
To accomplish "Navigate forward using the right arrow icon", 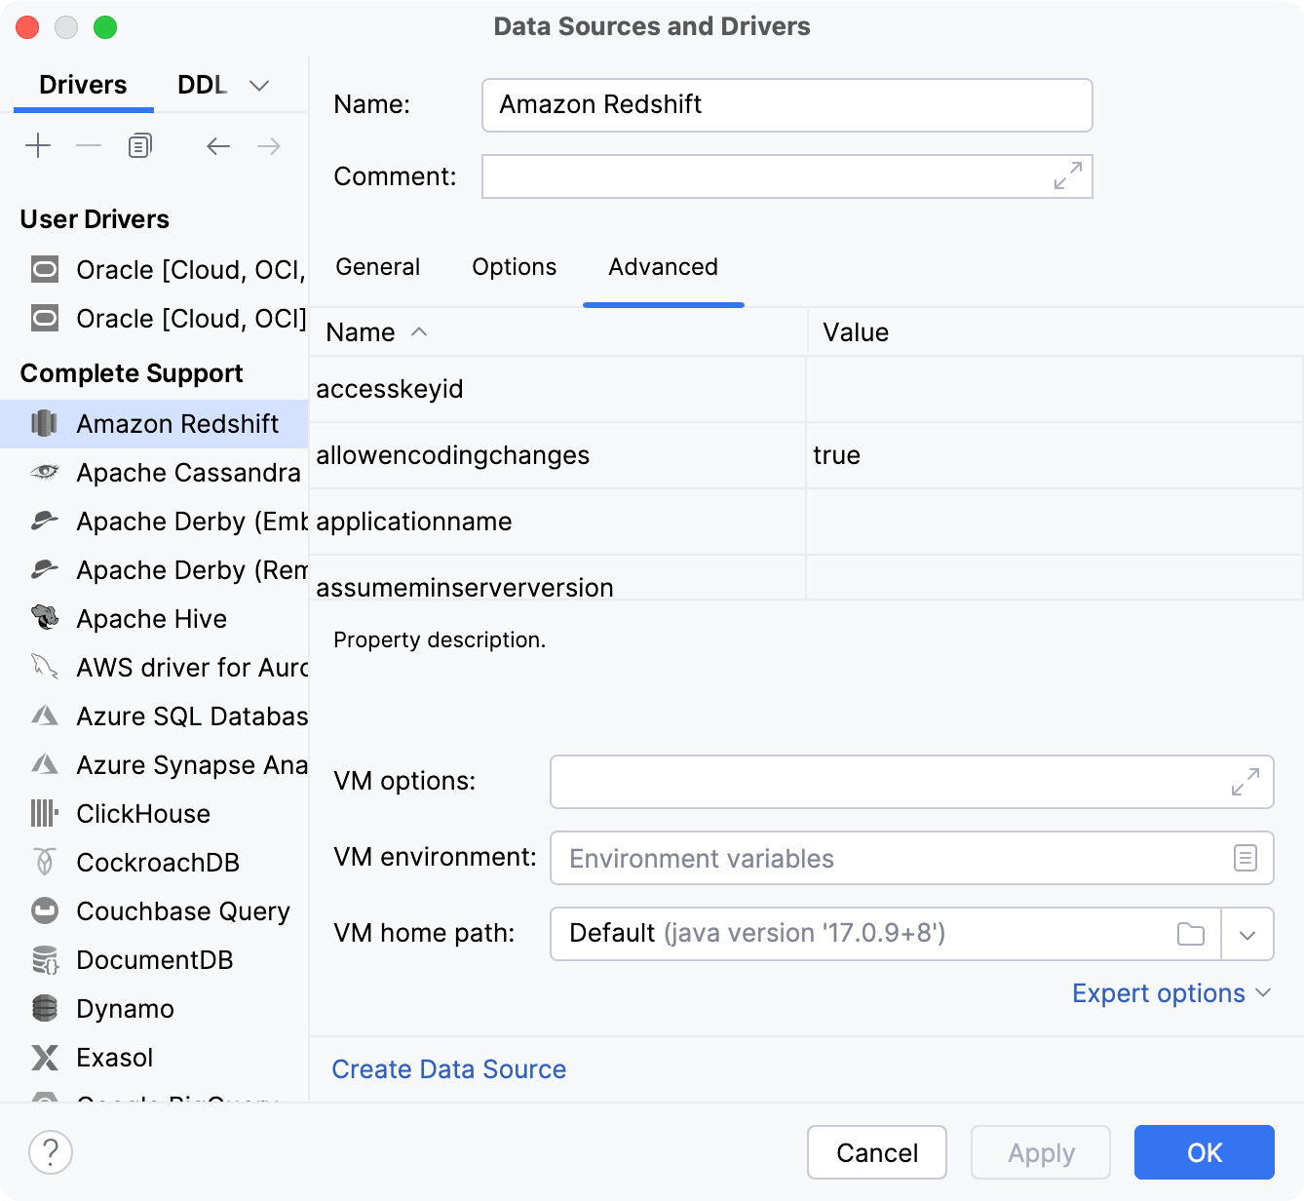I will click(x=269, y=145).
